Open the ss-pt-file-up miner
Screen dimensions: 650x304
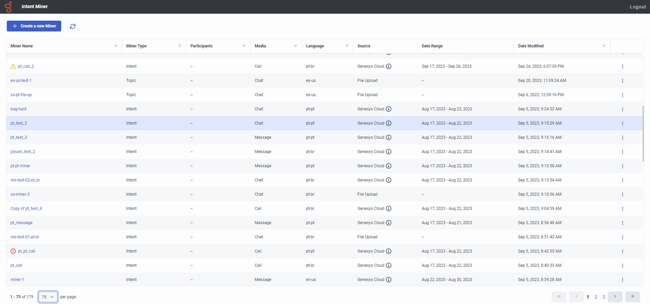[x=21, y=95]
